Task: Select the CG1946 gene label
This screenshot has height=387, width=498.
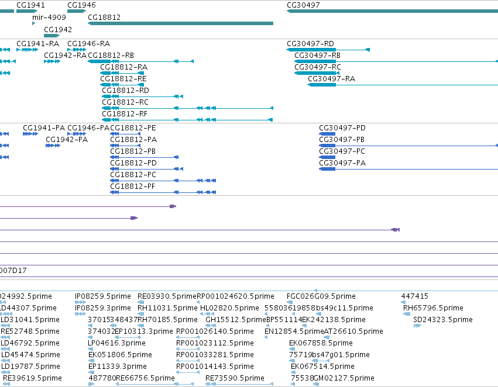Action: click(81, 5)
